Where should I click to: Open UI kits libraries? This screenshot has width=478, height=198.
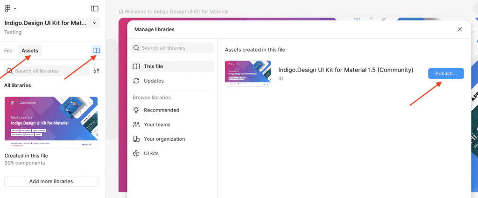tap(151, 153)
